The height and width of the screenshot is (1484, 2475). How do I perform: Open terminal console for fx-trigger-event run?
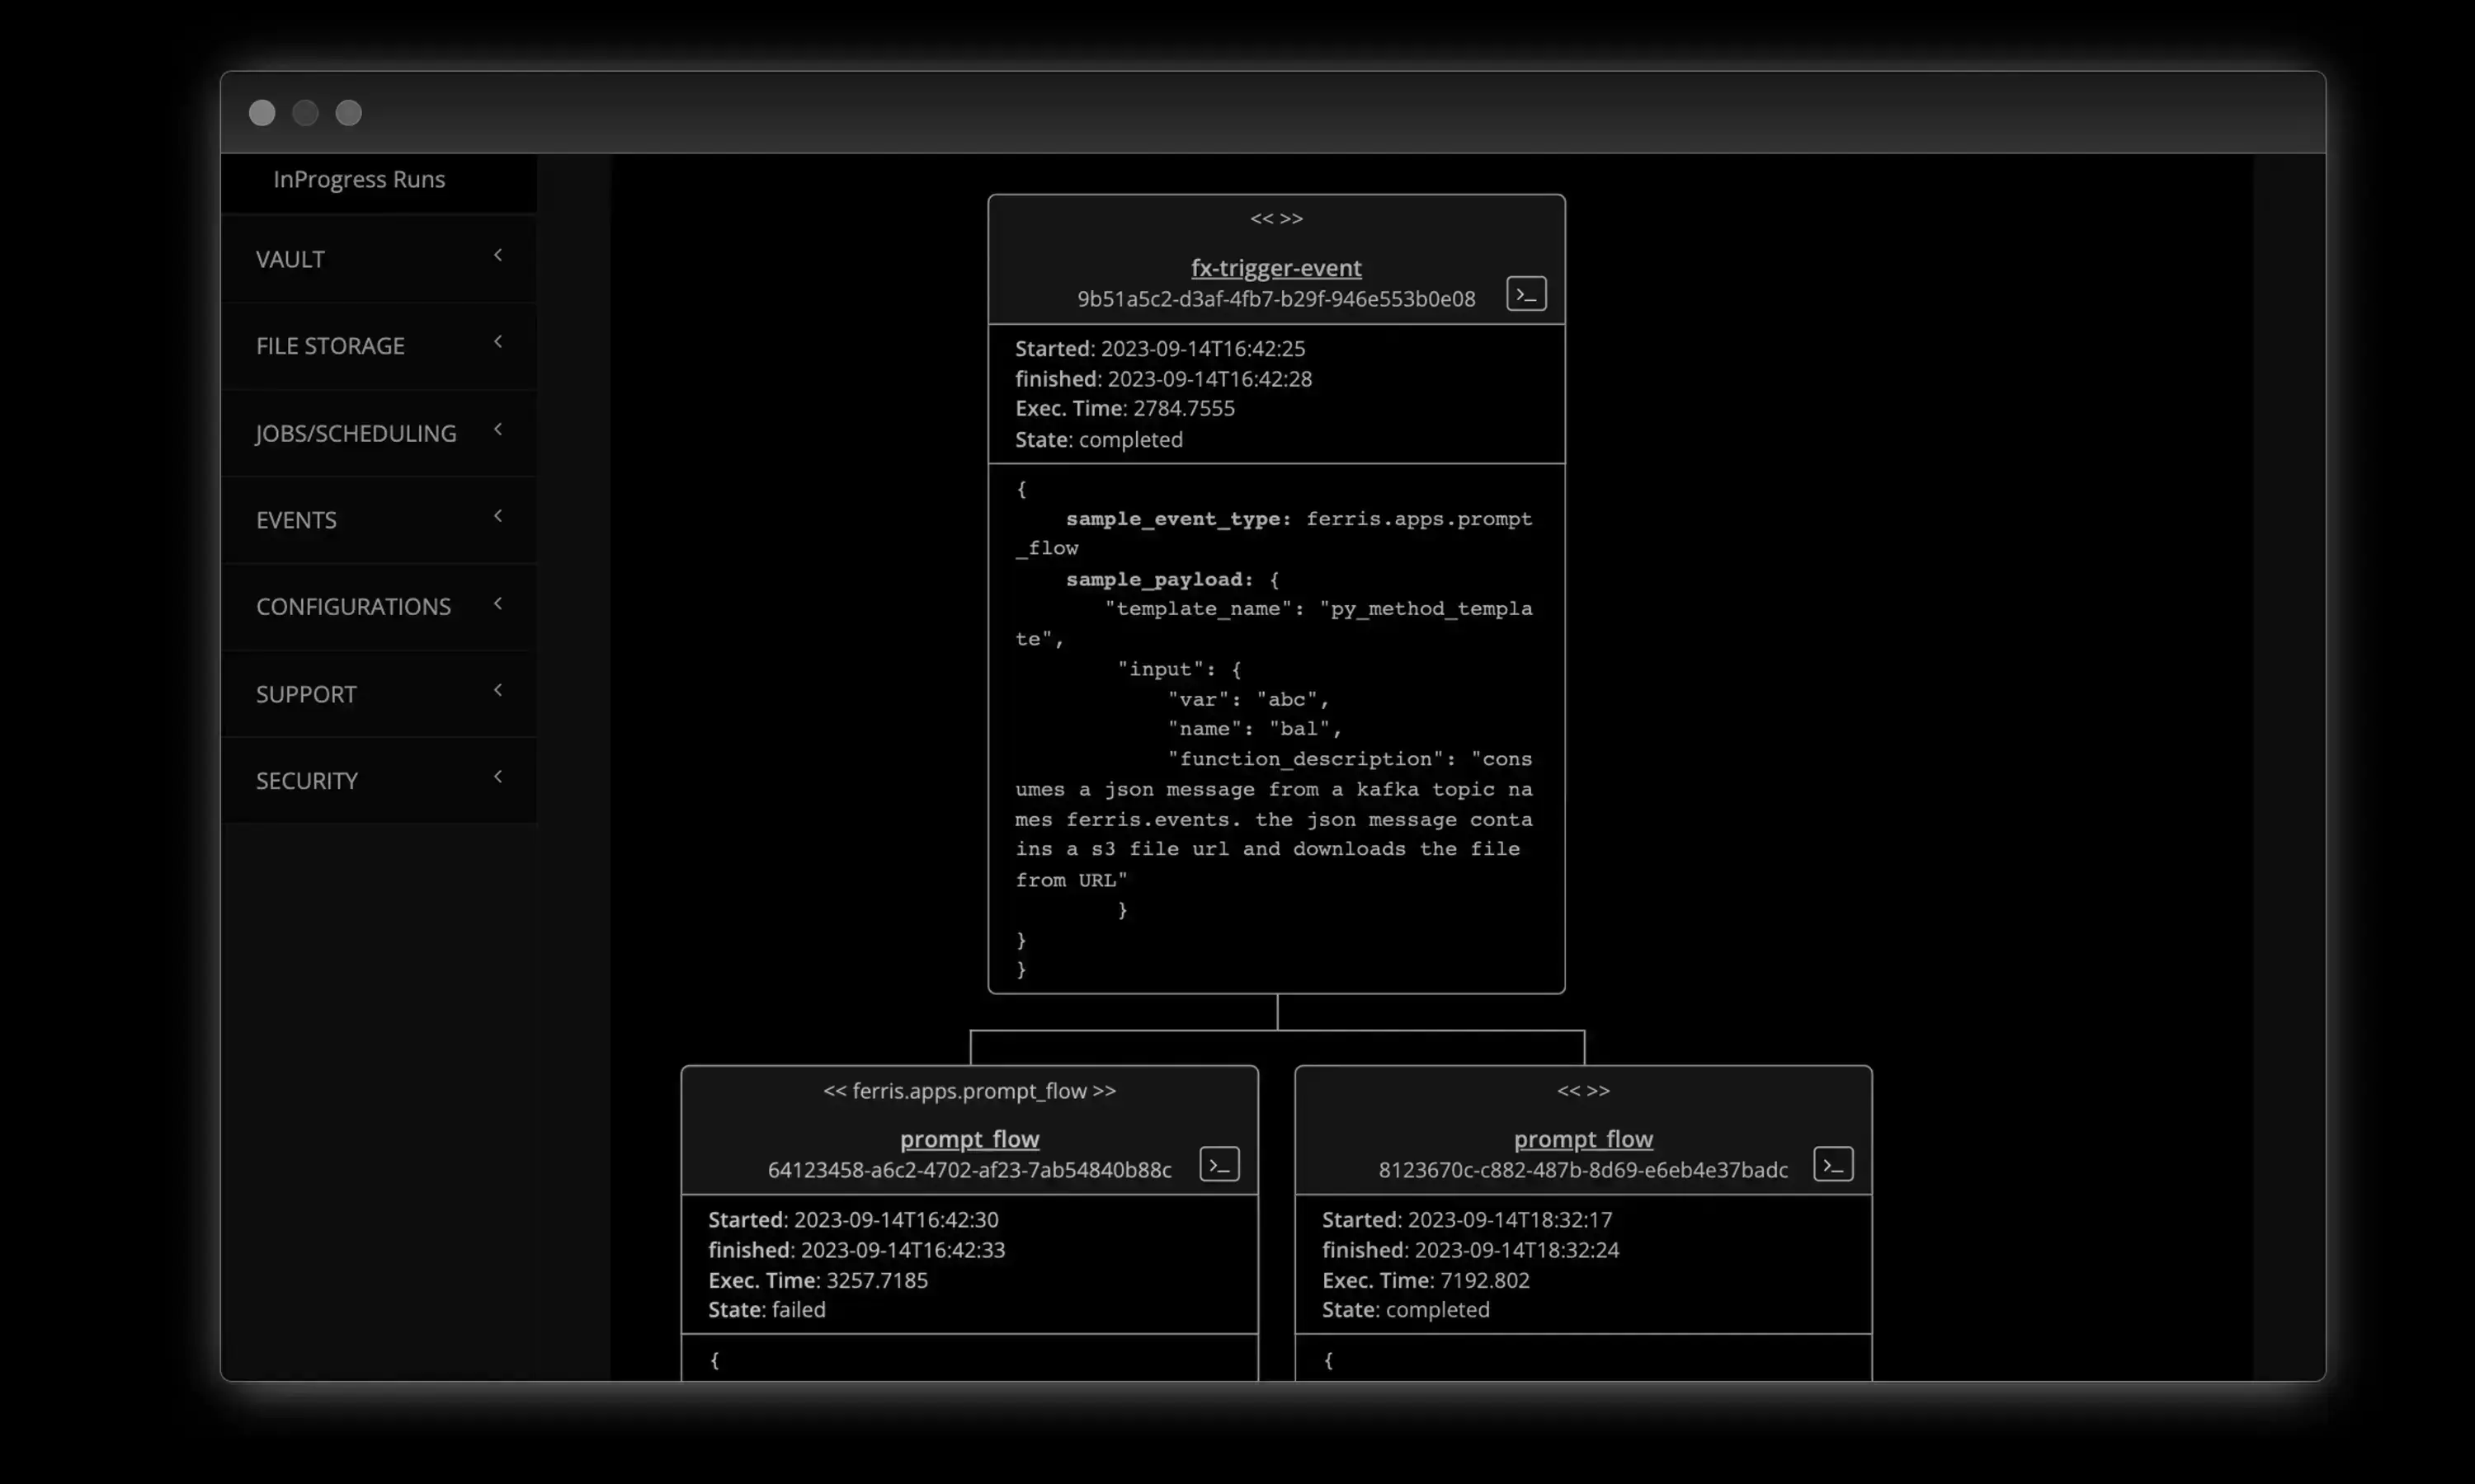coord(1525,294)
